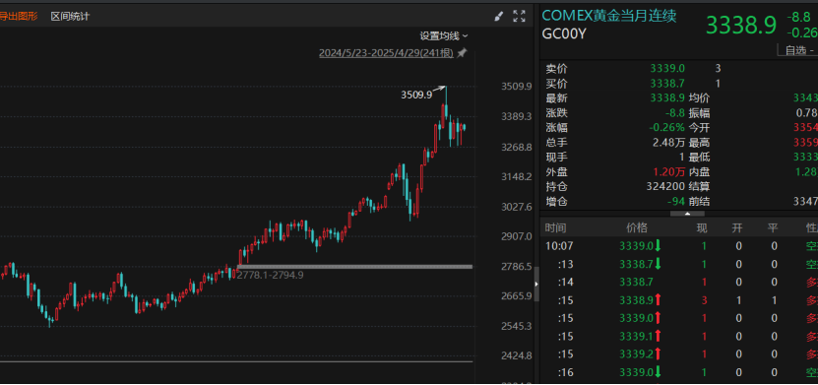Open fullscreen chart view icon

tap(519, 16)
